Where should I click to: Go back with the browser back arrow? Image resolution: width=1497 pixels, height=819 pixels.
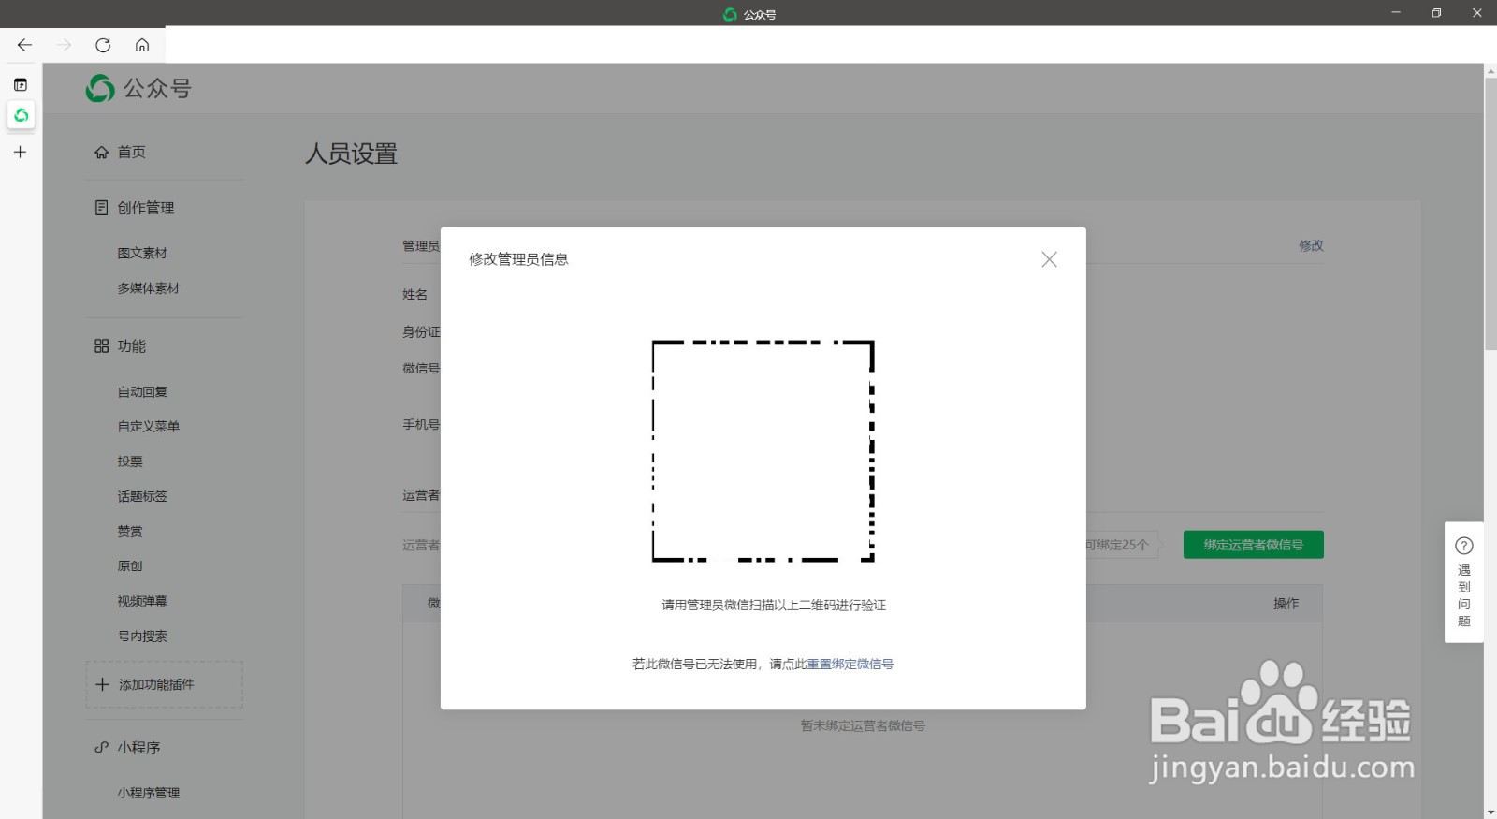(24, 45)
